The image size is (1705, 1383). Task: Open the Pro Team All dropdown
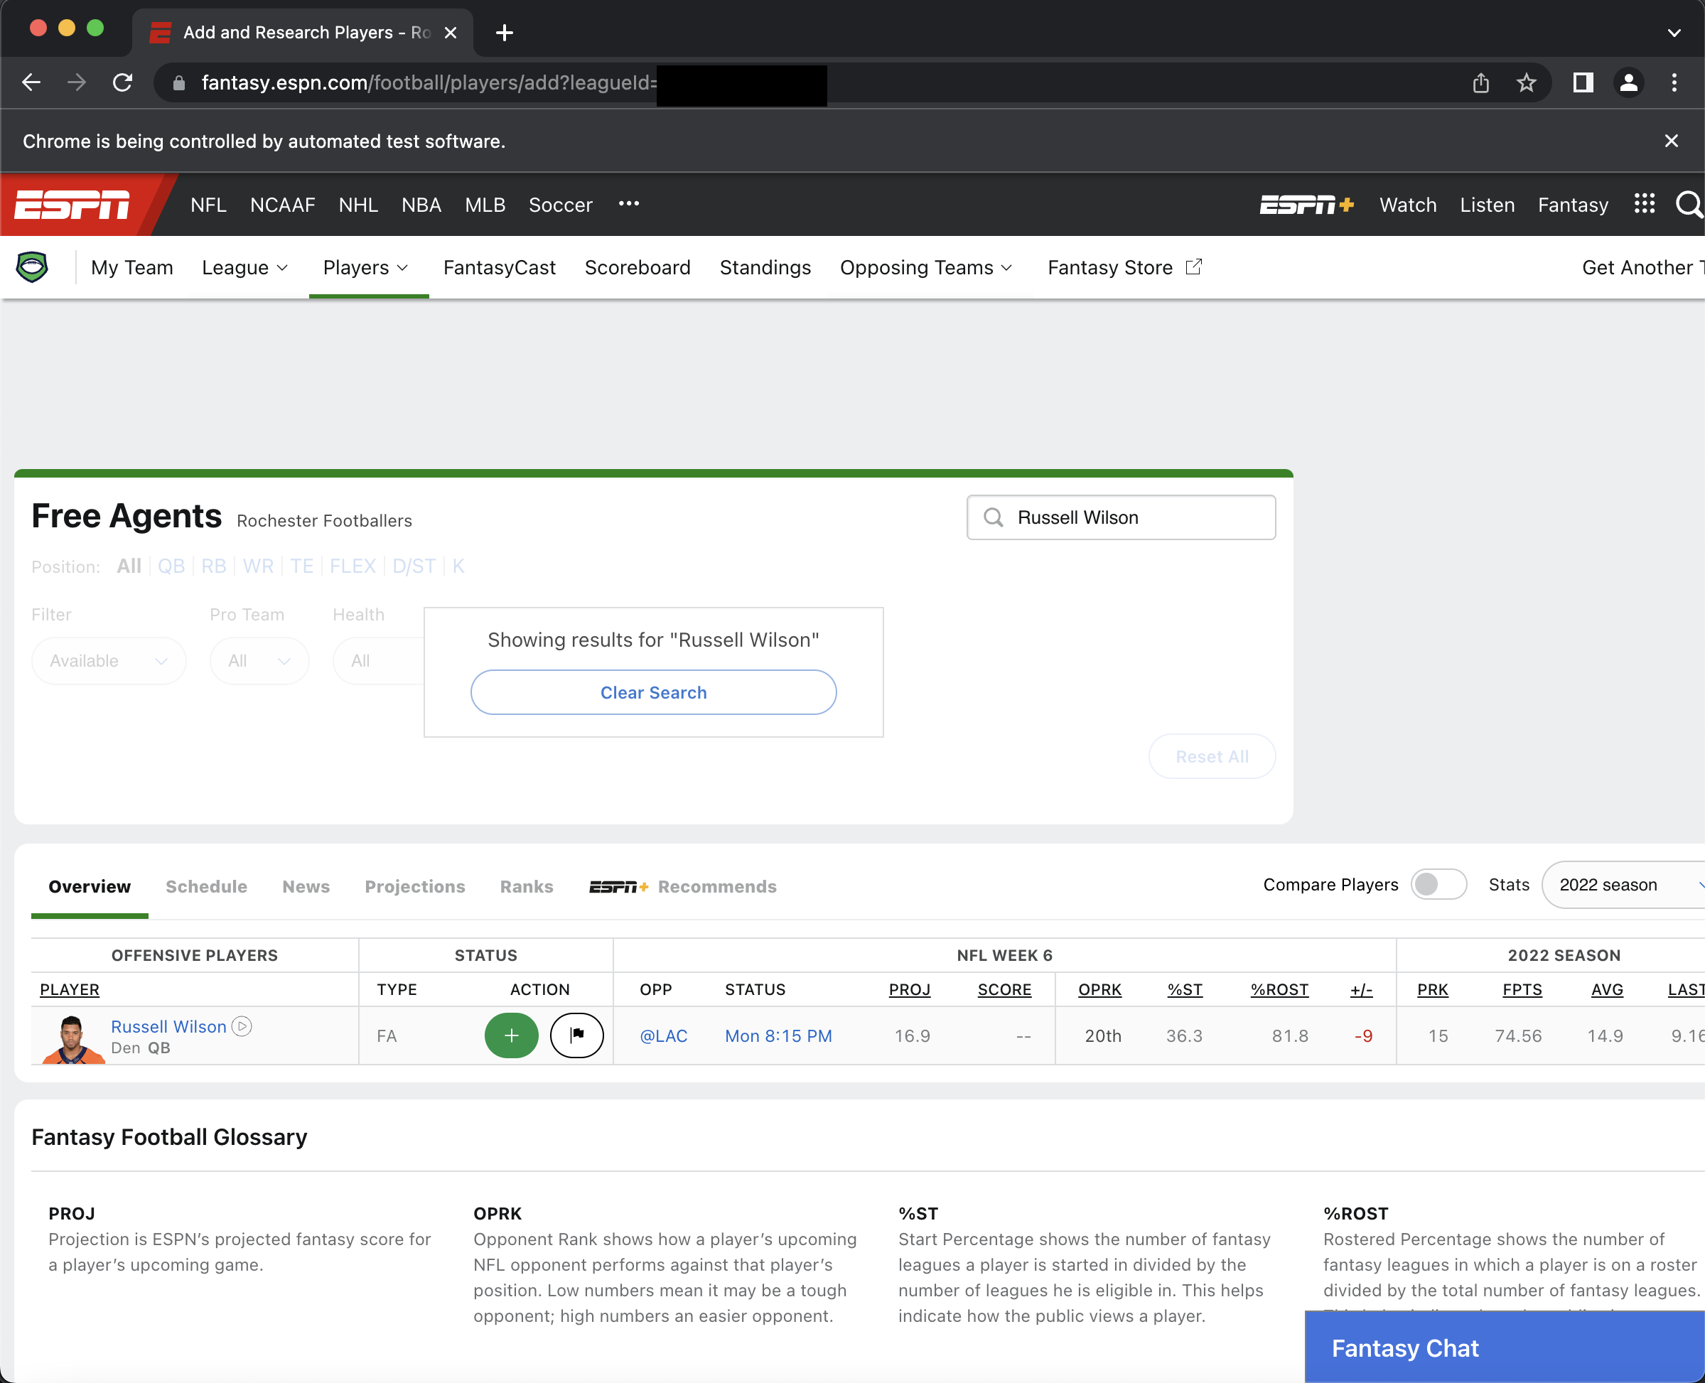click(x=259, y=660)
